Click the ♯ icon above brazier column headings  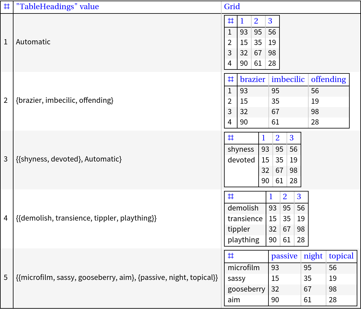[231, 79]
